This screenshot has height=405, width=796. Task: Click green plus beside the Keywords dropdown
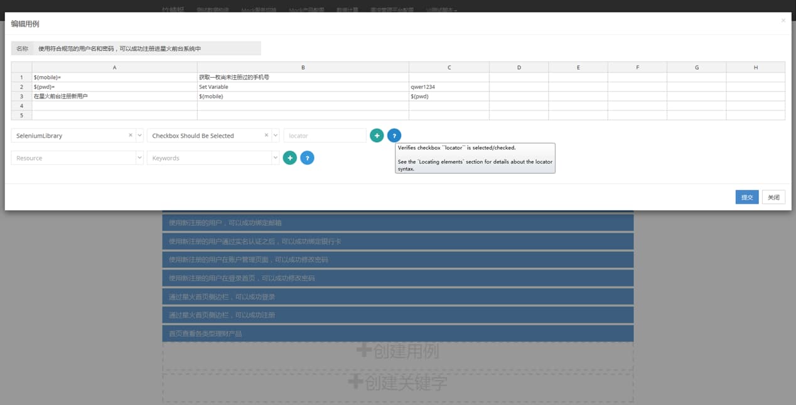(290, 158)
